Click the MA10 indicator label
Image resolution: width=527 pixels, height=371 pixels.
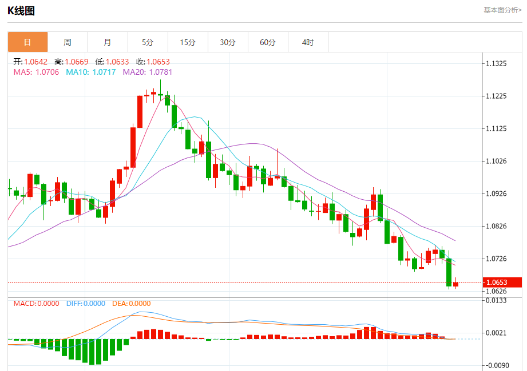coord(91,72)
